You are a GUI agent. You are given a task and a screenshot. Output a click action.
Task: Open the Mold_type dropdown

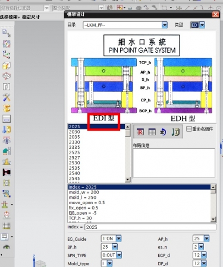[109, 263]
